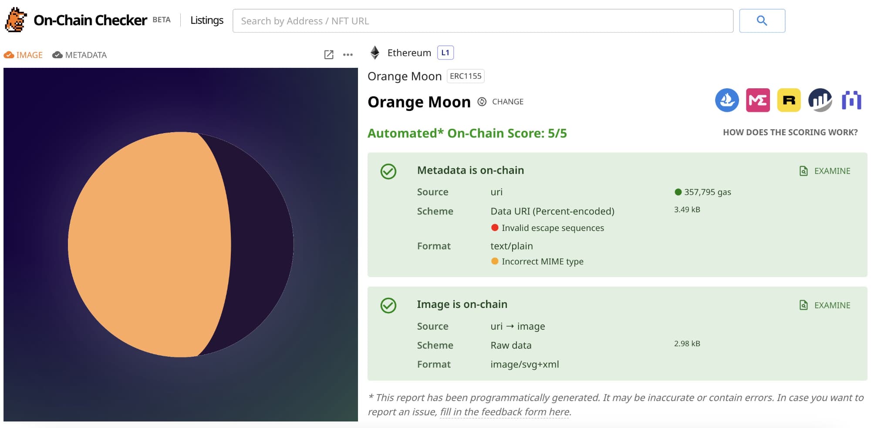Click the On-Chain Checker fox logo
The width and height of the screenshot is (871, 428).
[x=16, y=20]
